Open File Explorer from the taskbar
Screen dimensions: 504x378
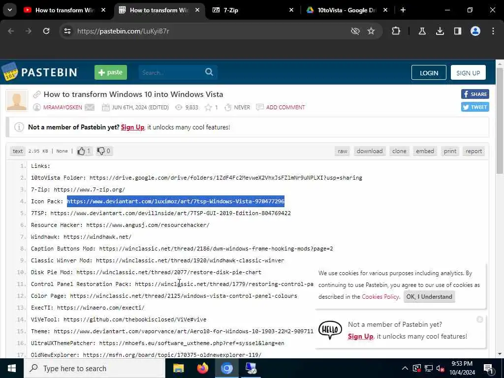[178, 368]
